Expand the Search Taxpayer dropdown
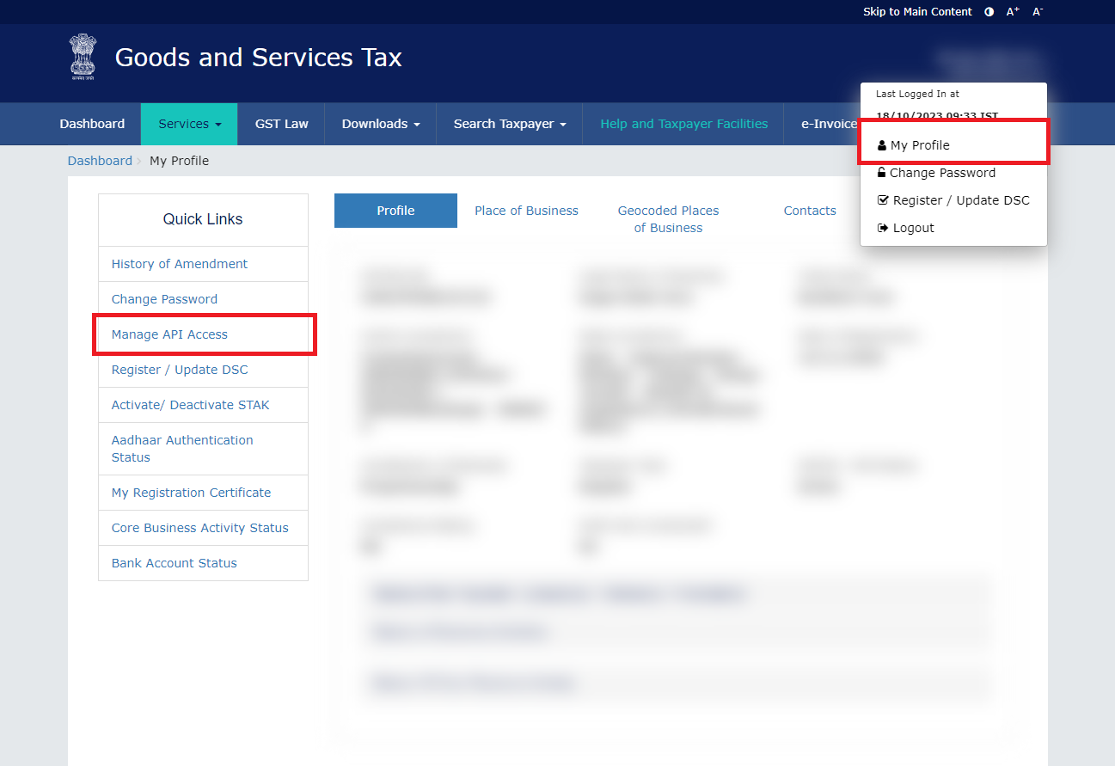Screen dimensions: 1115x766 pyautogui.click(x=510, y=124)
